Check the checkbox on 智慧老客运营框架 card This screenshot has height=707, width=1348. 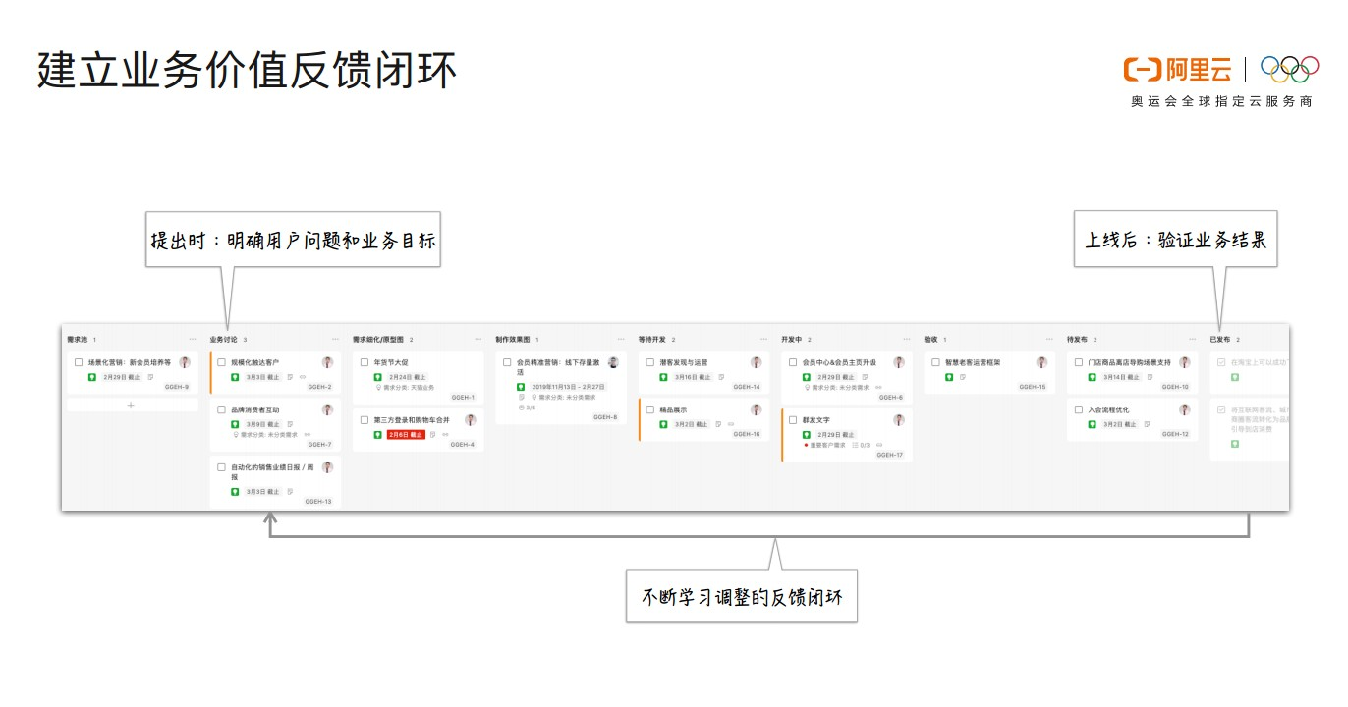tap(935, 362)
